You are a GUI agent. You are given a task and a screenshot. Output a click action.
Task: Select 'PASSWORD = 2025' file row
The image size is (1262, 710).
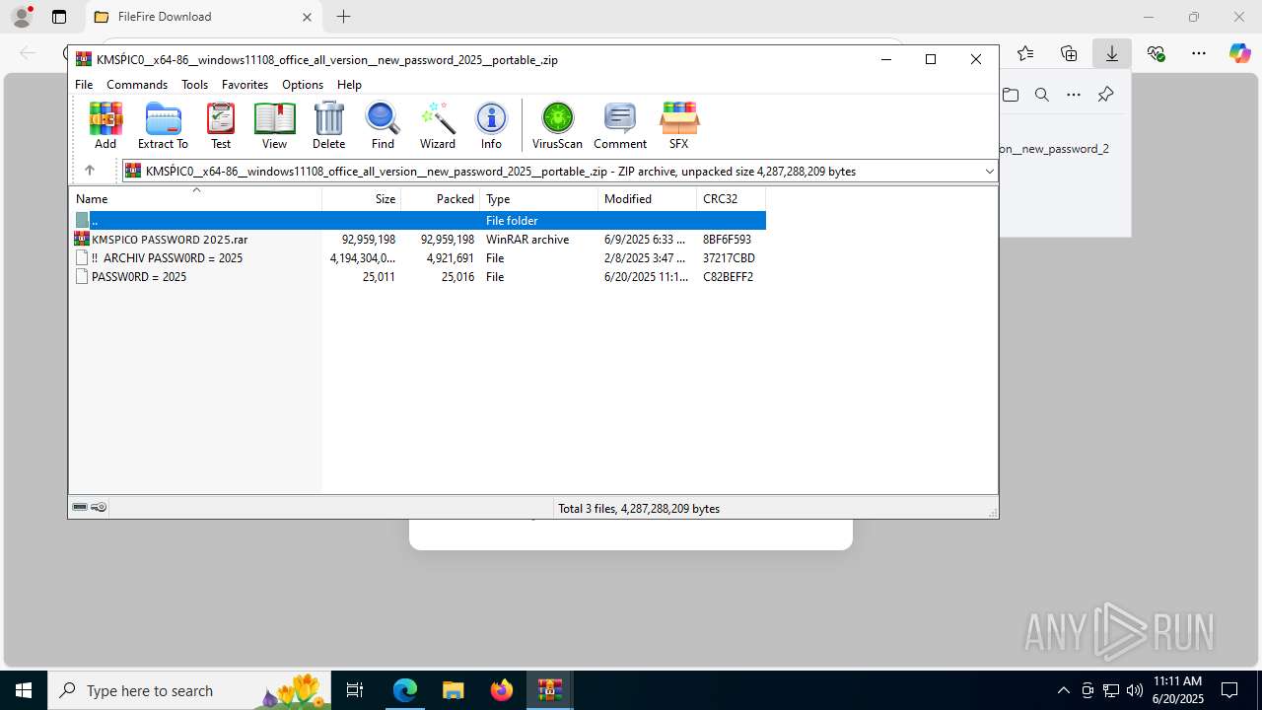coord(417,277)
